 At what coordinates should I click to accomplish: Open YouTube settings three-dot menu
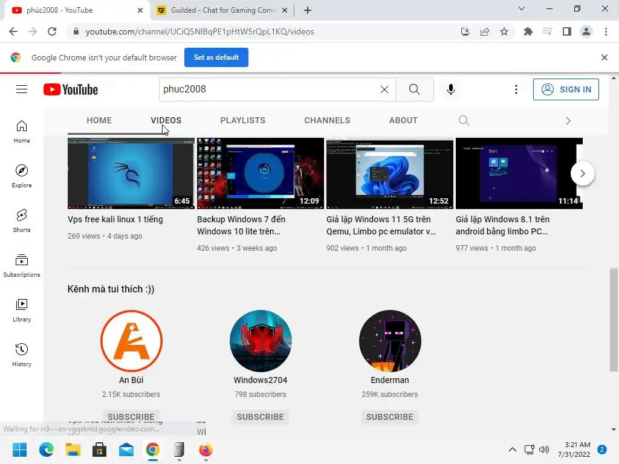click(516, 89)
